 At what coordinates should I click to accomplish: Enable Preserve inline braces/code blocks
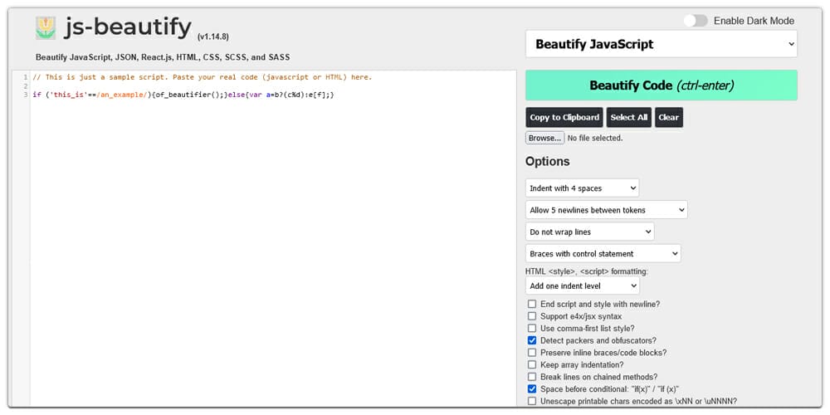click(532, 353)
